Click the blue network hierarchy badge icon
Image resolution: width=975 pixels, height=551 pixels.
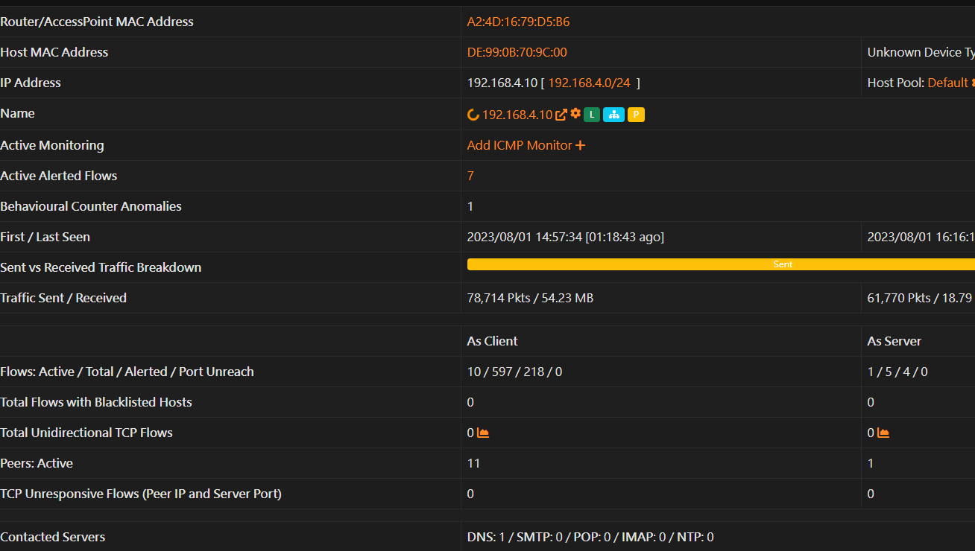pos(613,115)
